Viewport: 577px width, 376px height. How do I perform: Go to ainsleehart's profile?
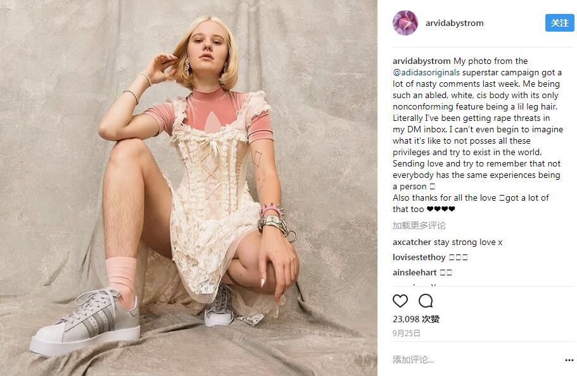414,273
